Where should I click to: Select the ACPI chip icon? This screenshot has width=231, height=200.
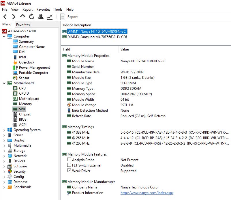tap(15, 125)
